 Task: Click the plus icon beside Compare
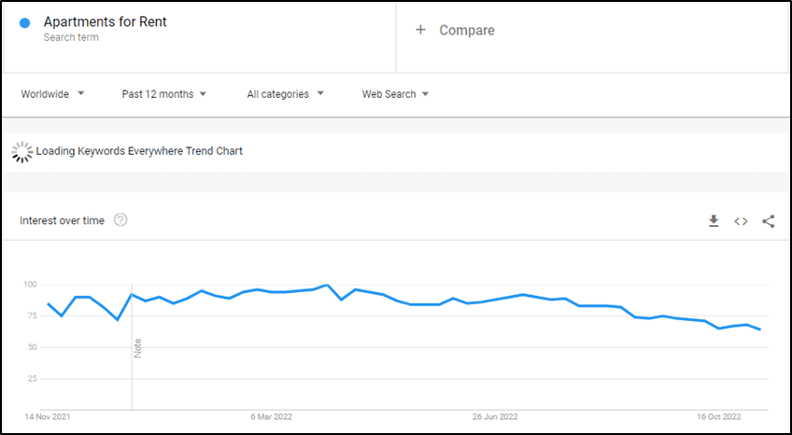click(420, 30)
